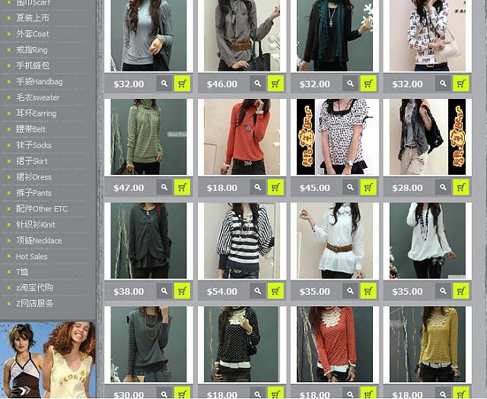Screen dimensions: 487x399
Task: Select the 手袋Handbag category in sidebar
Action: [x=40, y=81]
